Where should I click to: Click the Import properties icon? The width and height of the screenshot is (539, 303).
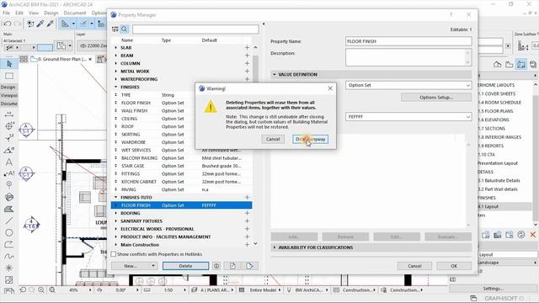[232, 266]
